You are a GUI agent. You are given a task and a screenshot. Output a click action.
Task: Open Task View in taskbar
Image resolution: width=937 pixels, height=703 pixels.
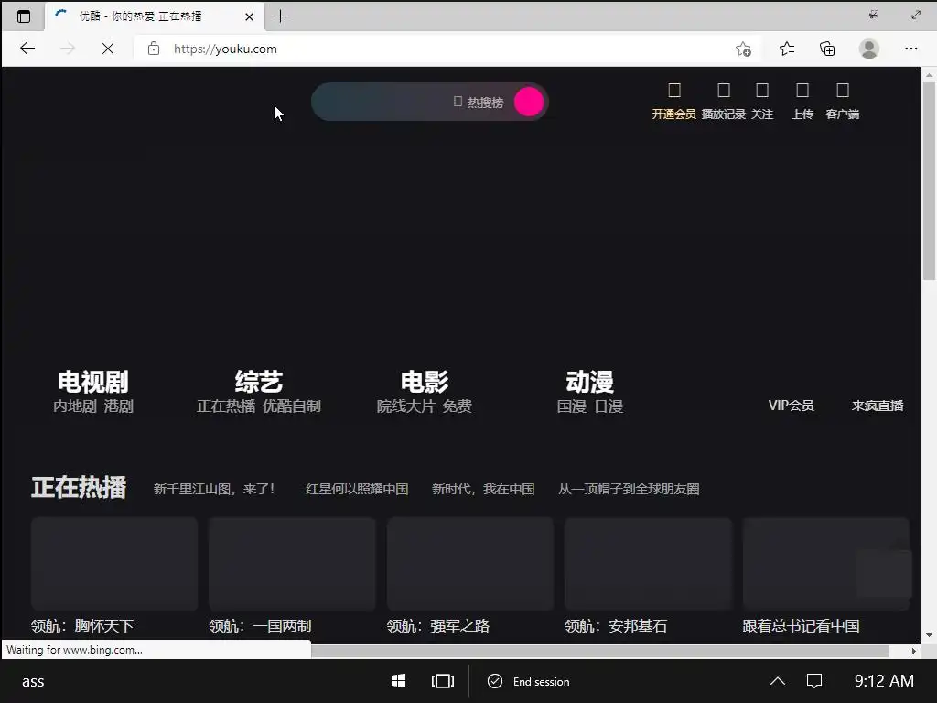click(x=442, y=681)
